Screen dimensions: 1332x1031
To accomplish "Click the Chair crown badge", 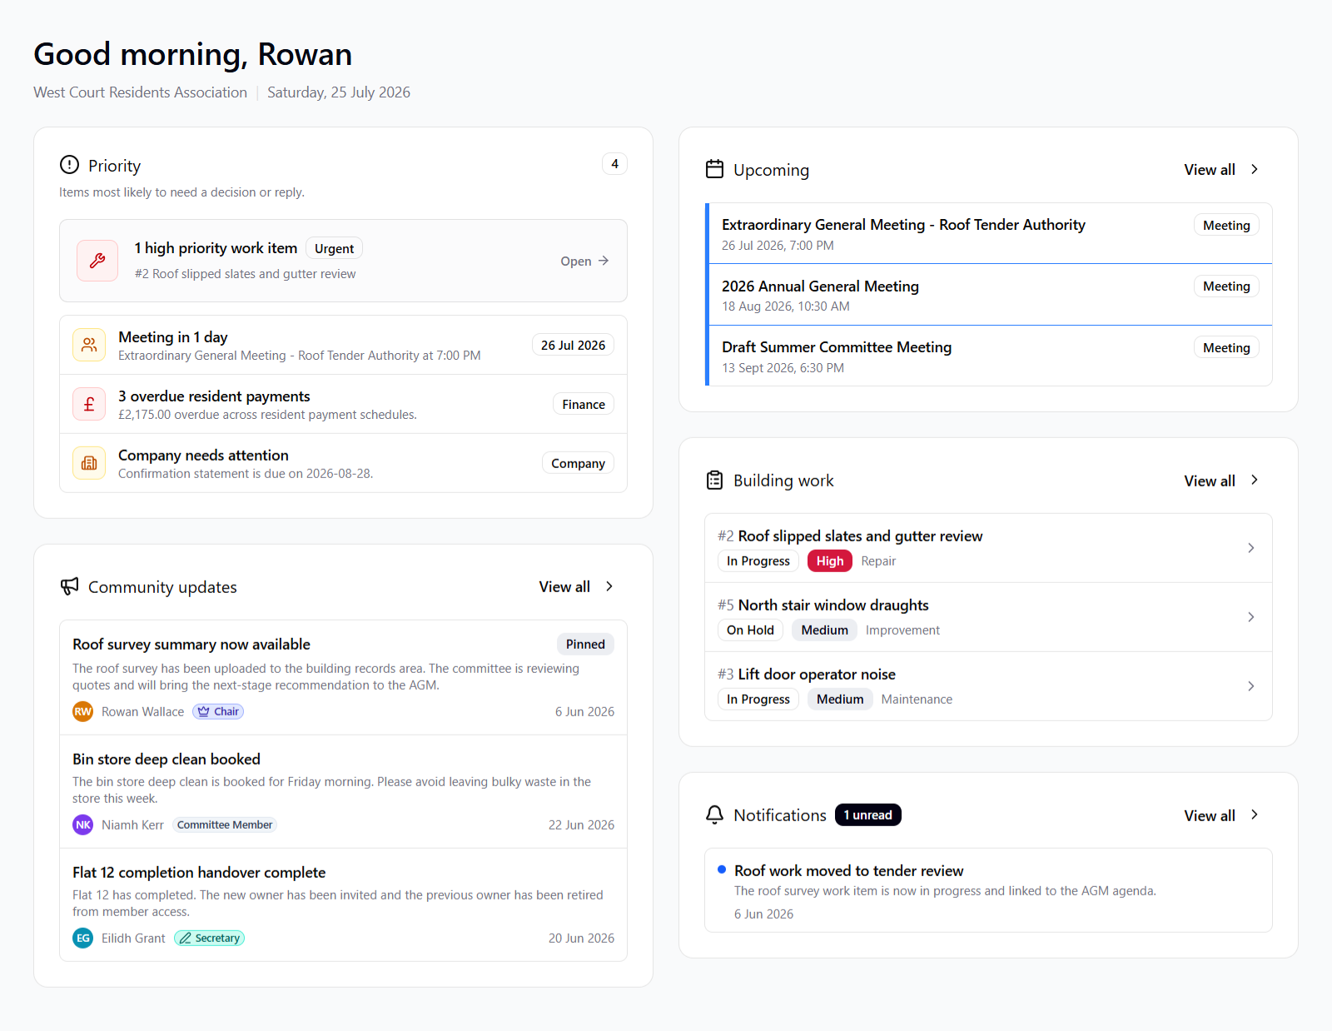I will (218, 711).
